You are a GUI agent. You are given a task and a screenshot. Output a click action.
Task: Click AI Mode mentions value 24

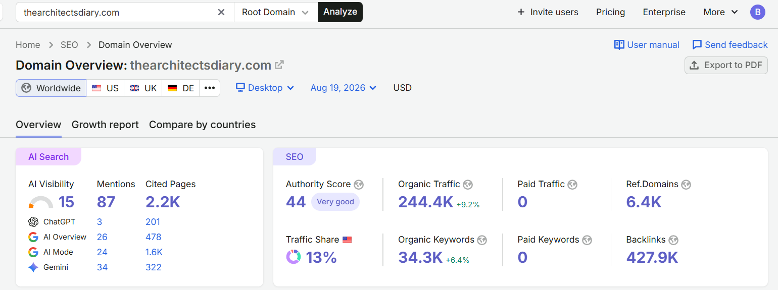[x=102, y=252]
